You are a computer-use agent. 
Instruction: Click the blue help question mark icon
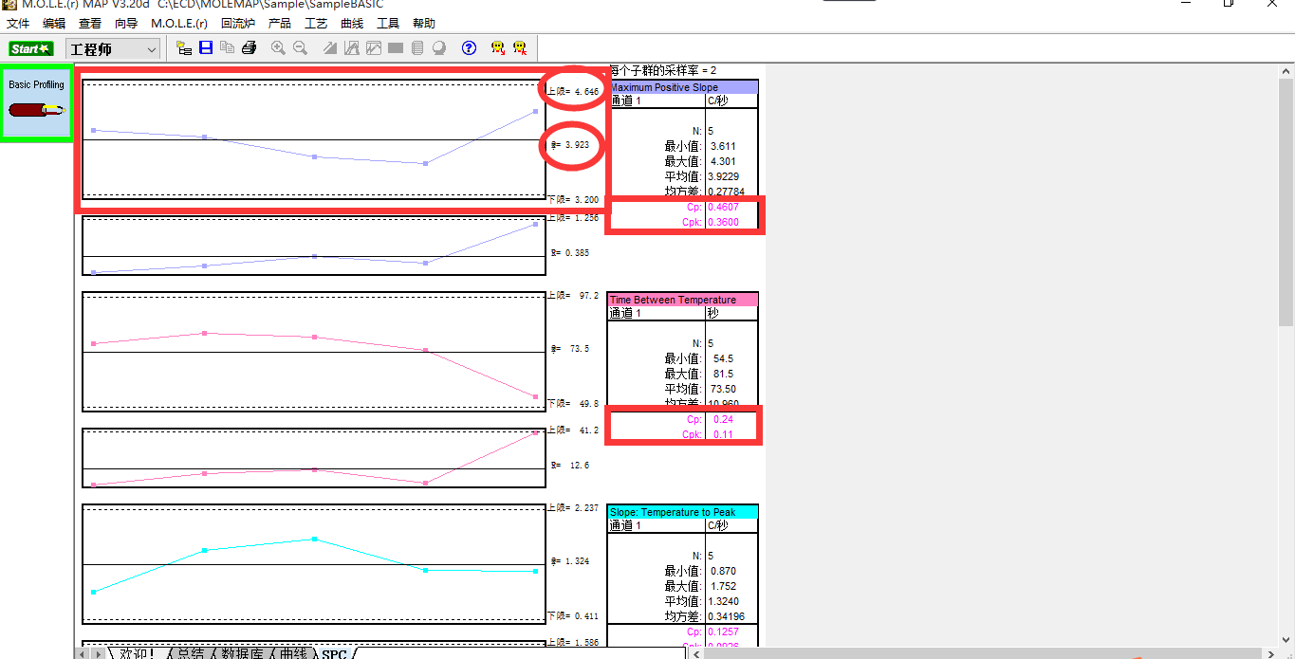click(469, 48)
